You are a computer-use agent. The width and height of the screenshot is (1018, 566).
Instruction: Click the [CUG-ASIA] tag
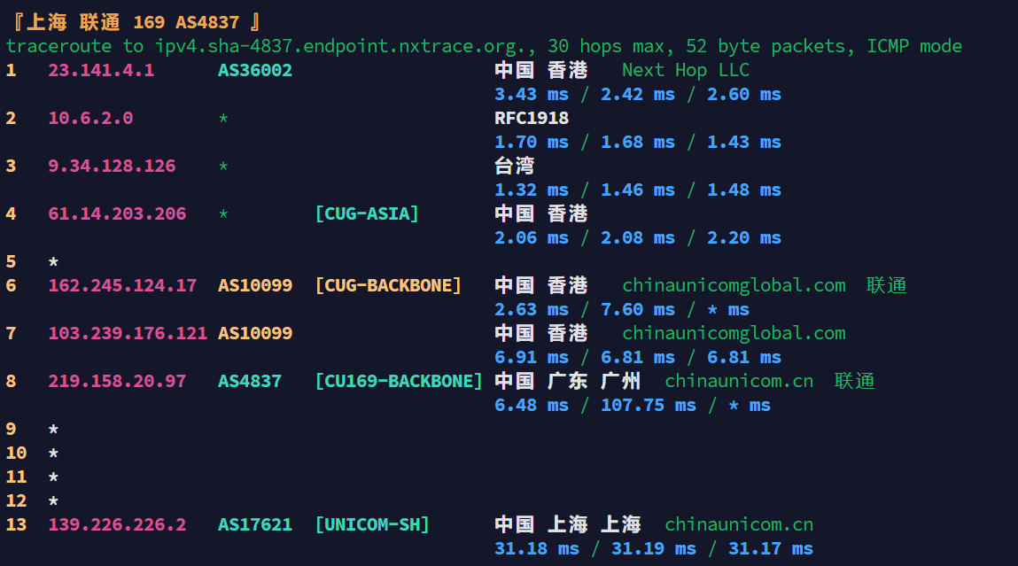point(367,213)
